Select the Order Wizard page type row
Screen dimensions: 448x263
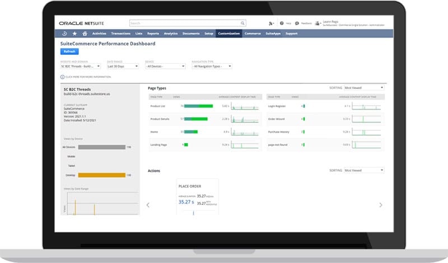[325, 119]
